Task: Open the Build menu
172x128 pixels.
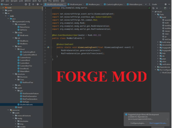Action: coord(35,1)
